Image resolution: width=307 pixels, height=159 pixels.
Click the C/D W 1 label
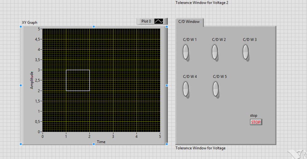[190, 40]
